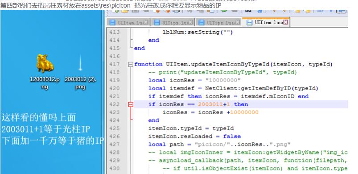This screenshot has height=174, width=358.
Task: Place cursor on the 'if iconRes == 2003011+1' line
Action: coord(198,104)
